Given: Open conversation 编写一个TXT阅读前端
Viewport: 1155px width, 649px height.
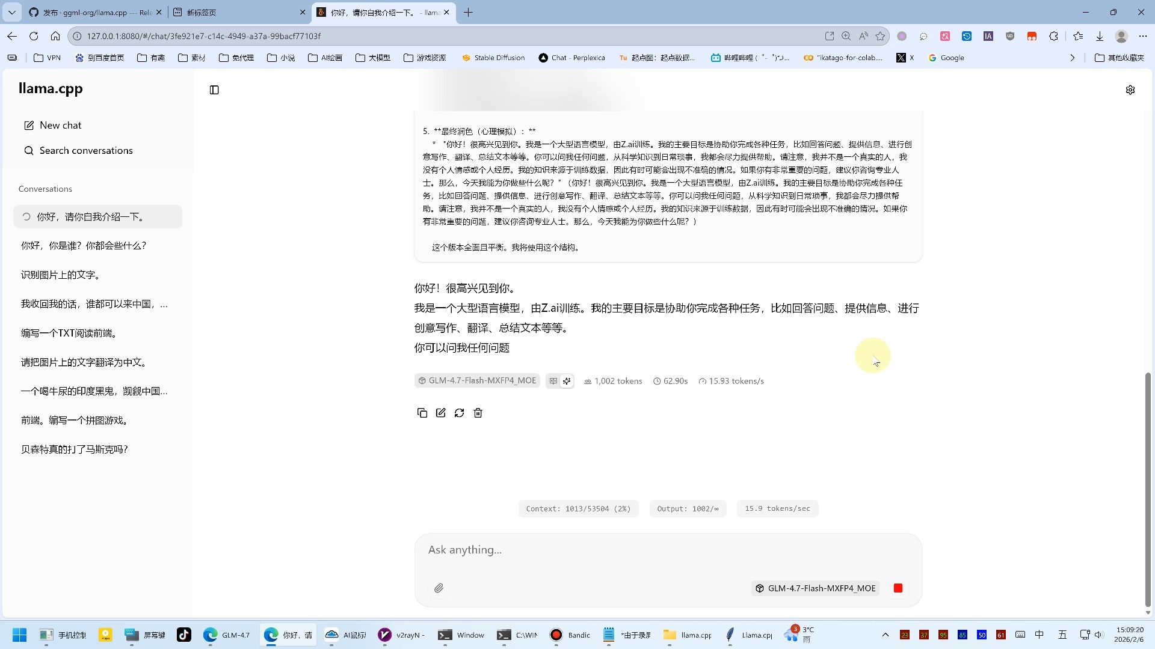Looking at the screenshot, I should point(69,333).
